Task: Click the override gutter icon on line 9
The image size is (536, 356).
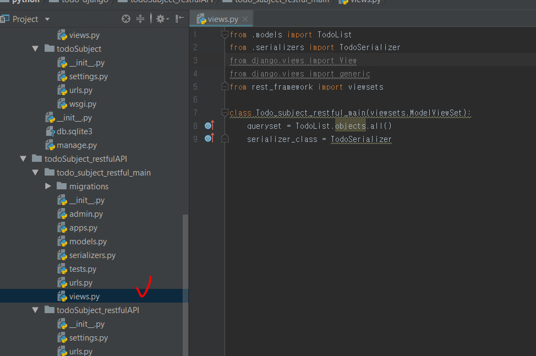Action: coord(209,138)
